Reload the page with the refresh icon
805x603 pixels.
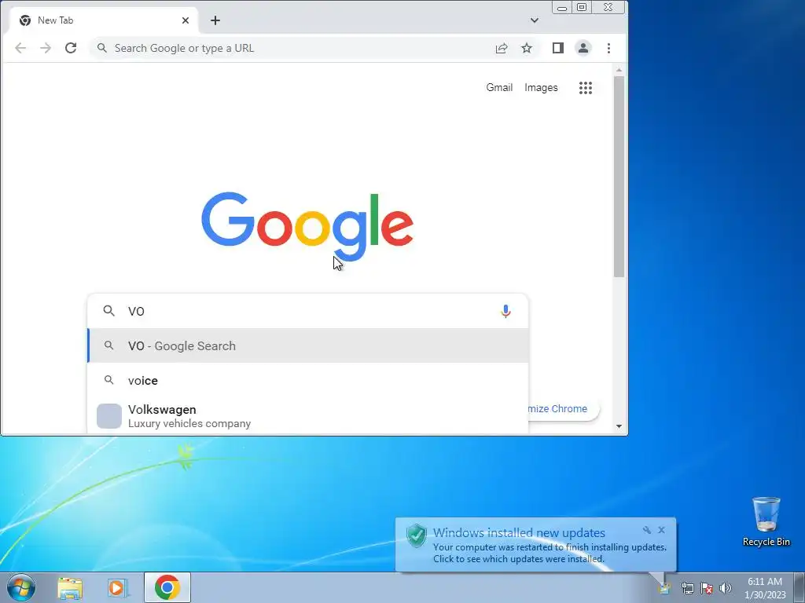tap(71, 48)
